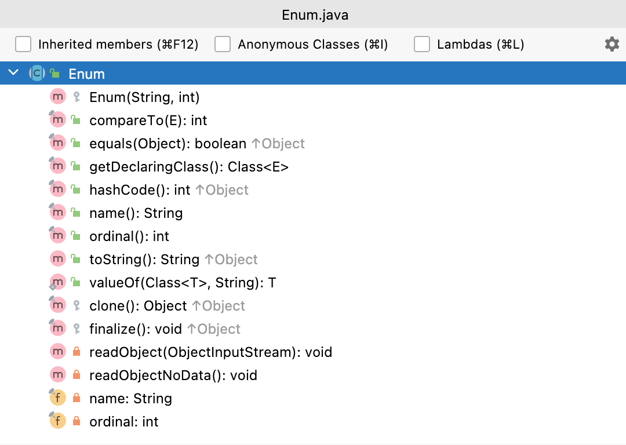
Task: Click the static method icon for valueOf
Action: (57, 283)
